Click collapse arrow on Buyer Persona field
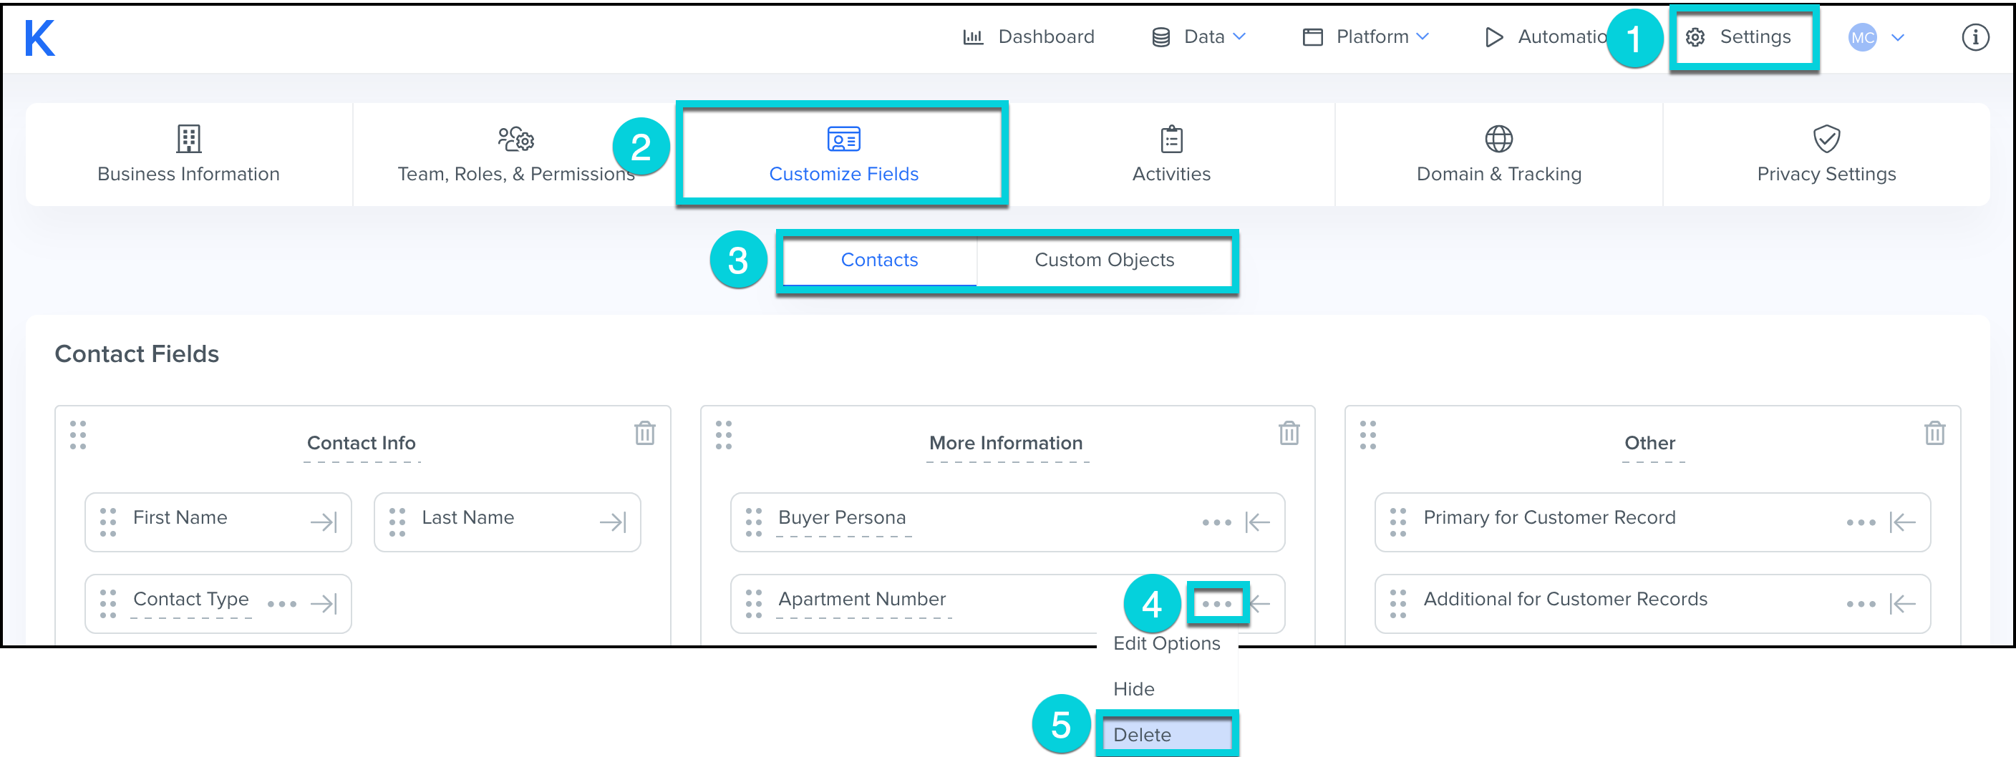Screen dimensions: 2016x757 point(1257,522)
